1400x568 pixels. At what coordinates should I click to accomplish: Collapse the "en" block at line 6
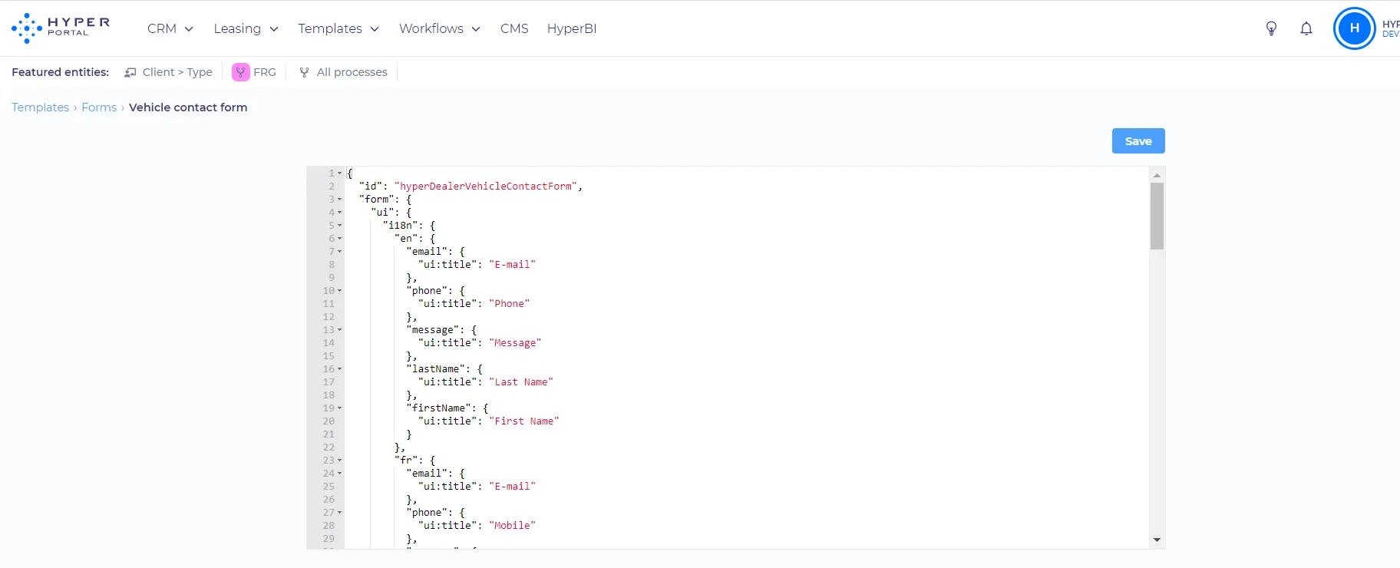pyautogui.click(x=340, y=239)
